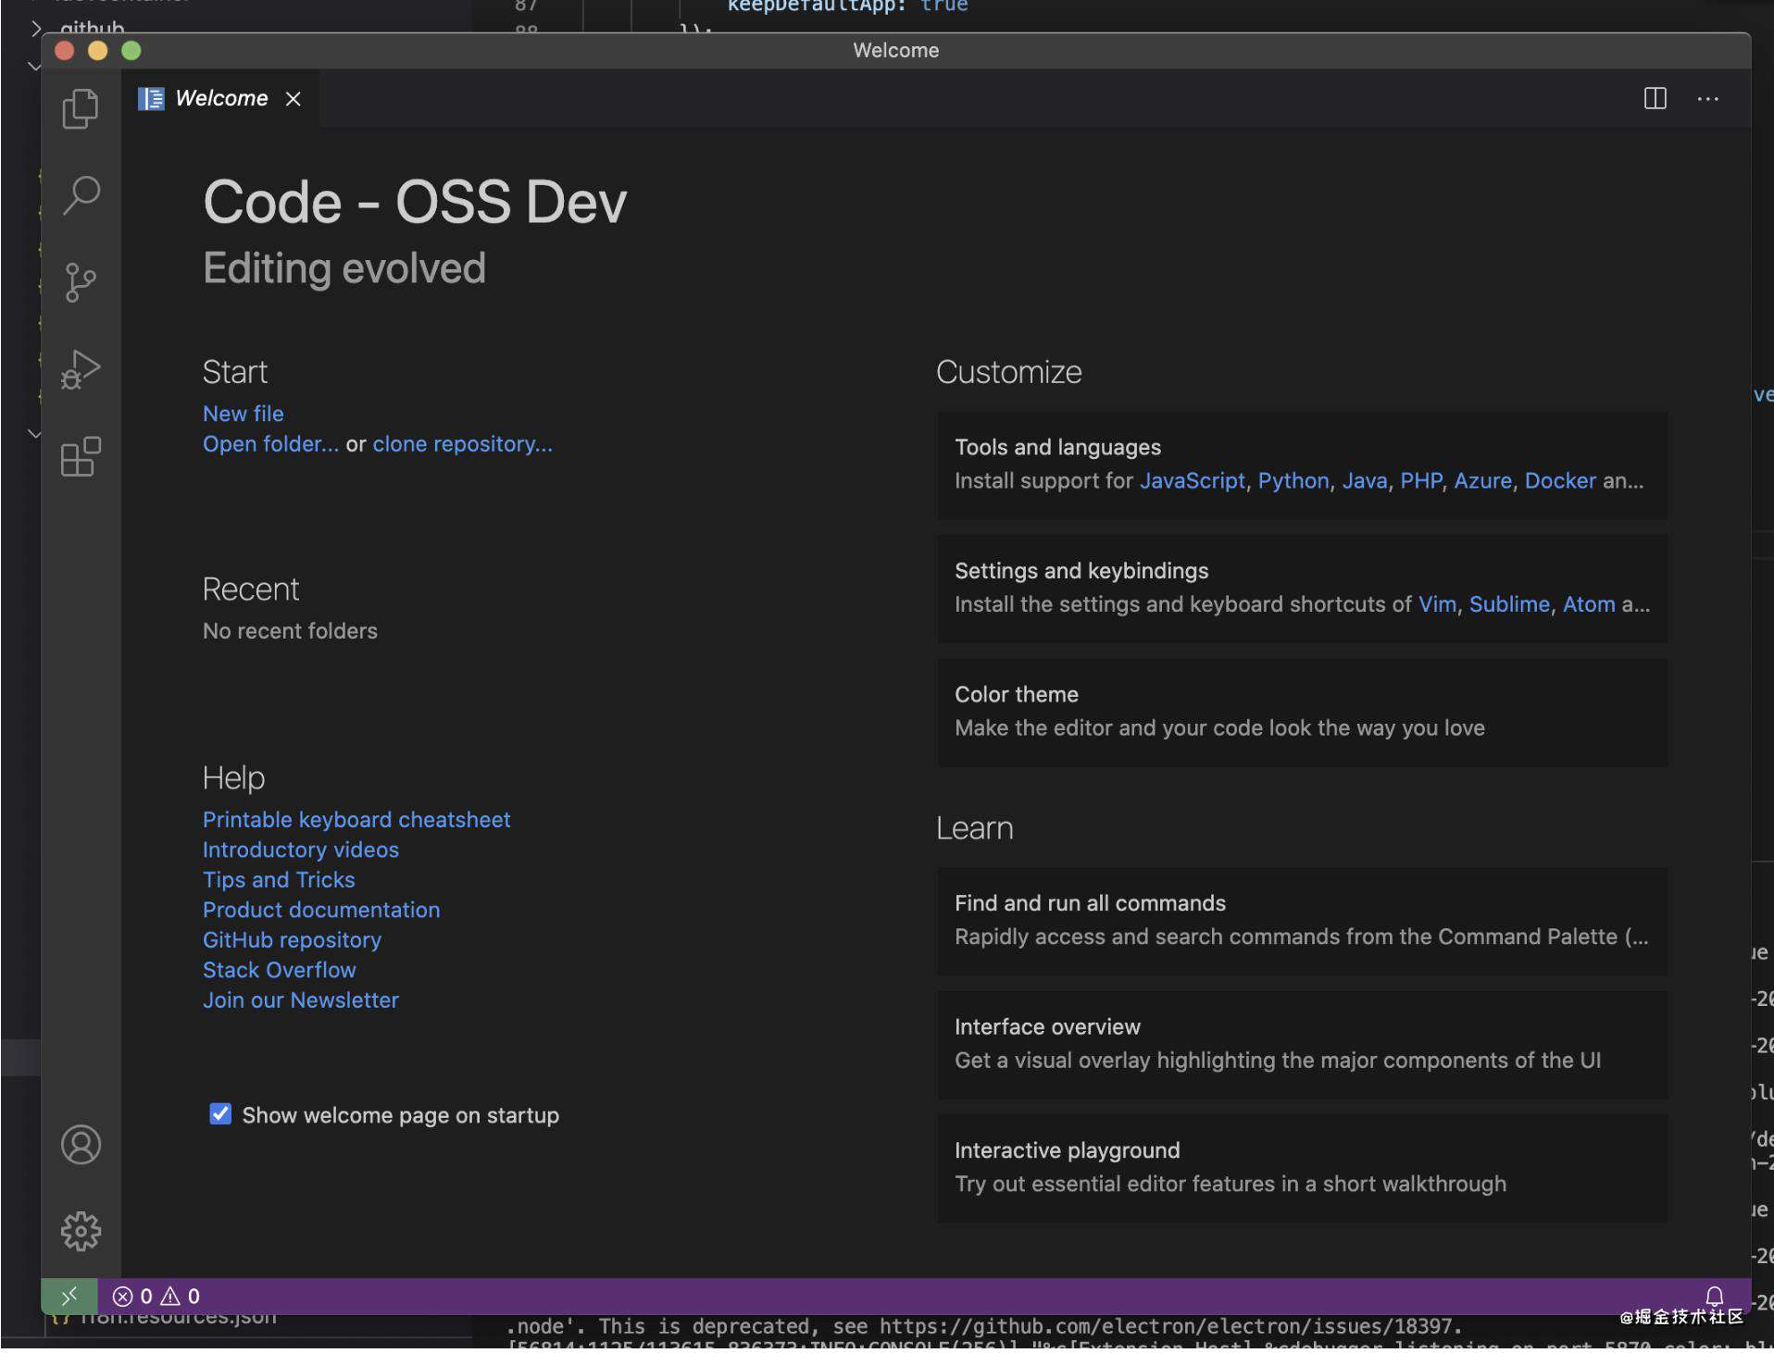
Task: Open Introductory videos link
Action: (x=301, y=850)
